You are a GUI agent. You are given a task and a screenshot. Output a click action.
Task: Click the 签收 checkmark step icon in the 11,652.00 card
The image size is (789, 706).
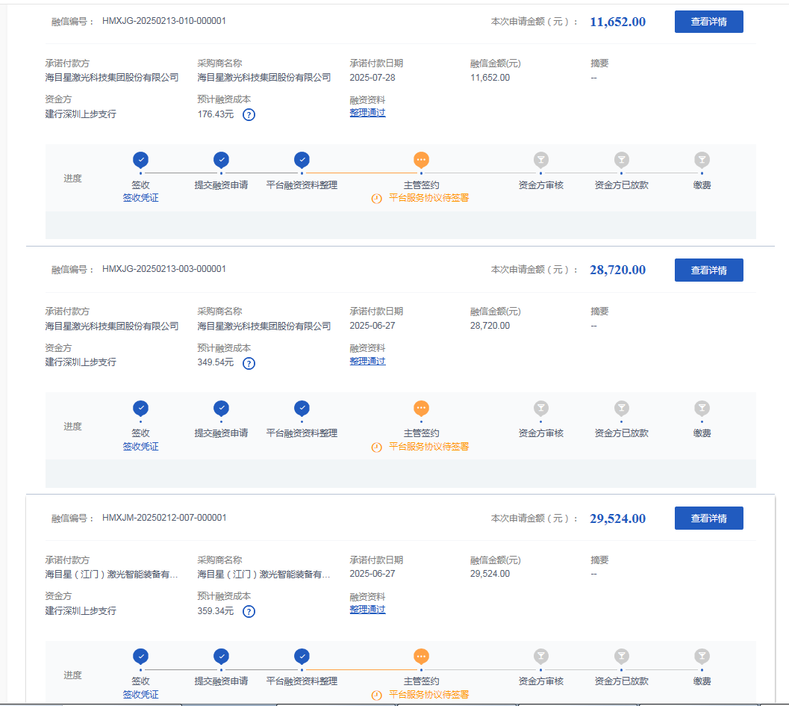pos(141,160)
